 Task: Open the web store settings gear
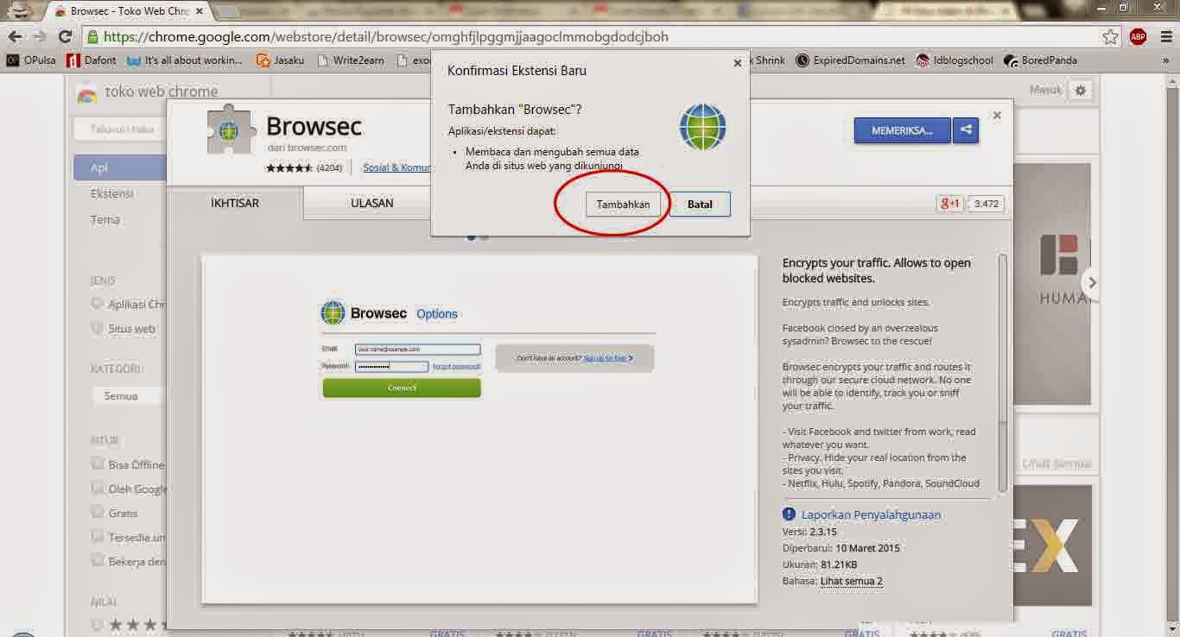point(1080,90)
